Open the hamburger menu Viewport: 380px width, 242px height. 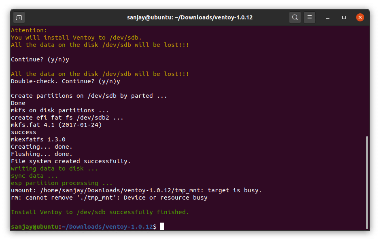(310, 18)
